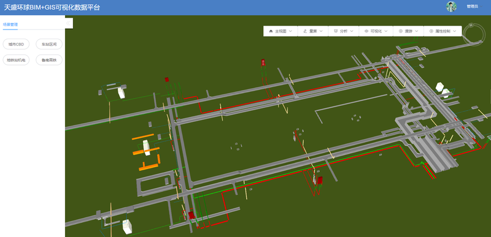Expand the 主视图 dropdown arrow
This screenshot has height=237, width=491.
pos(290,31)
